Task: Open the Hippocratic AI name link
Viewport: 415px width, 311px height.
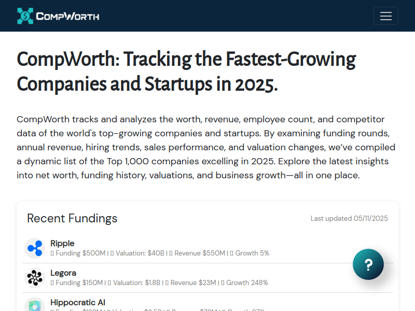Action: tap(78, 302)
